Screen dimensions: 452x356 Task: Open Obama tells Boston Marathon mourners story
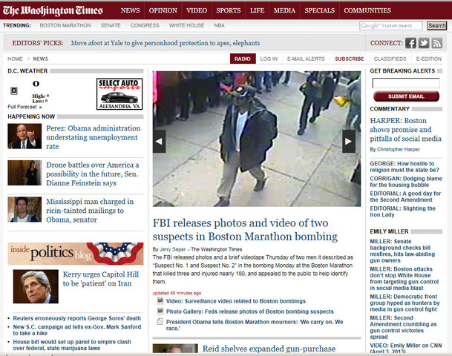pos(255,325)
